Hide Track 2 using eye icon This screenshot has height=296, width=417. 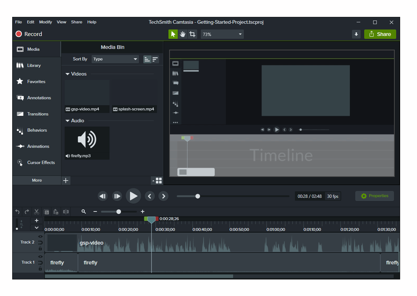pos(40,236)
